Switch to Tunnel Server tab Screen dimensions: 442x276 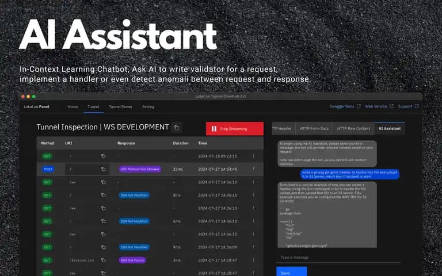click(121, 107)
